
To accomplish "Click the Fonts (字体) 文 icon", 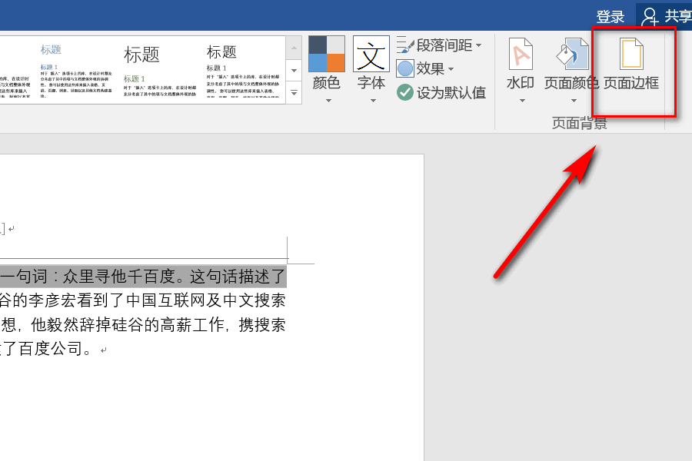I will [x=371, y=54].
